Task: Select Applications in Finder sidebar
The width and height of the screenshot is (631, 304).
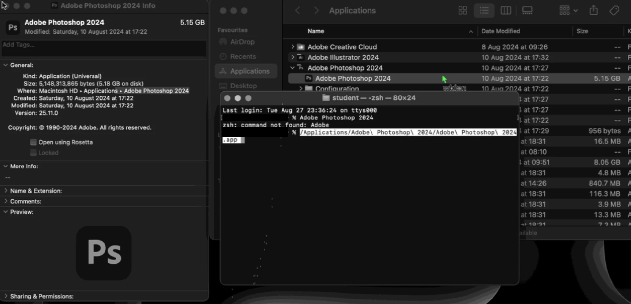Action: tap(246, 71)
